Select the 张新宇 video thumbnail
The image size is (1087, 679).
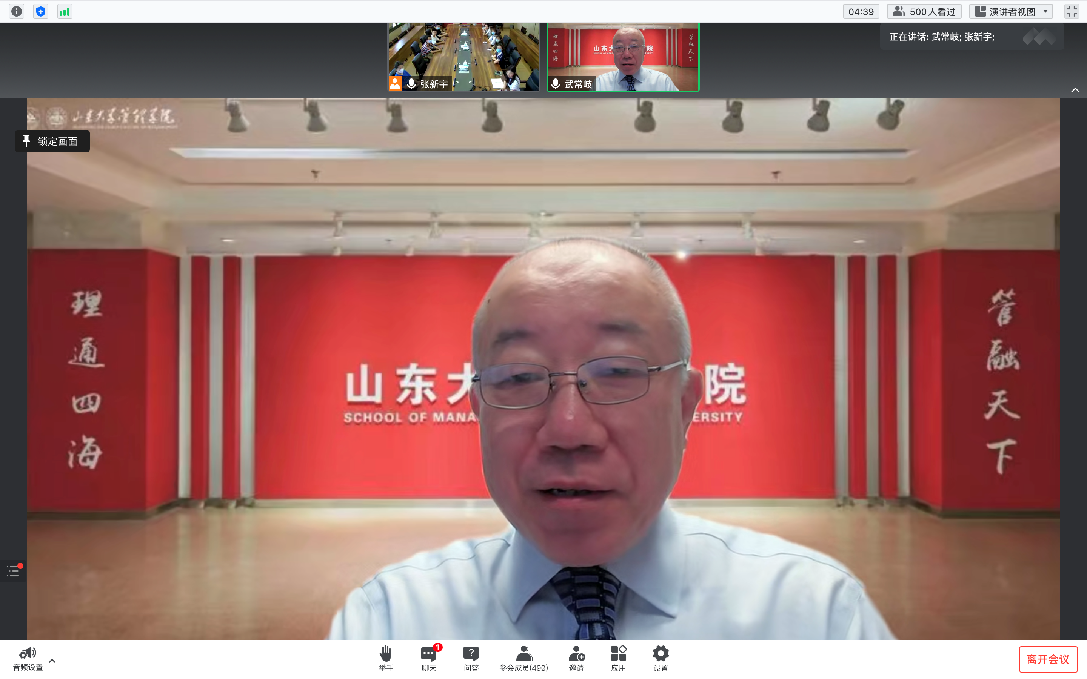(463, 57)
